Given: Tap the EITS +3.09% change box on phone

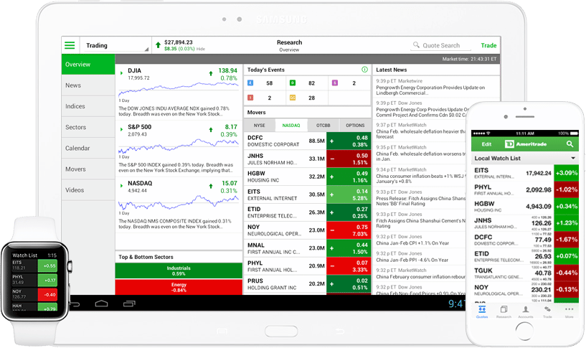Looking at the screenshot, I should [x=566, y=173].
